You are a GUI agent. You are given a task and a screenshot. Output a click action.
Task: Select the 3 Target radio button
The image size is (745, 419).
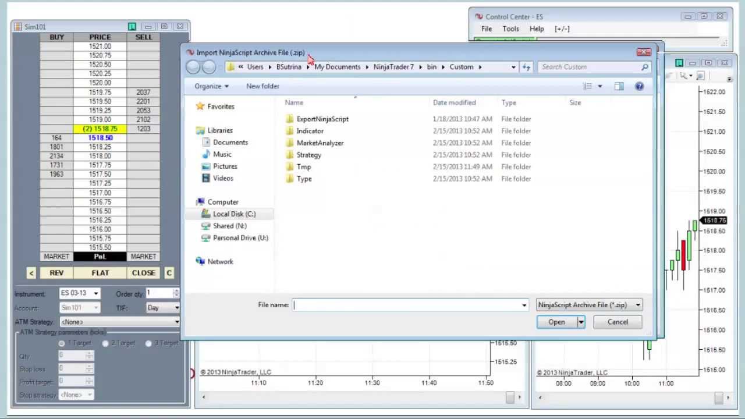(x=148, y=343)
